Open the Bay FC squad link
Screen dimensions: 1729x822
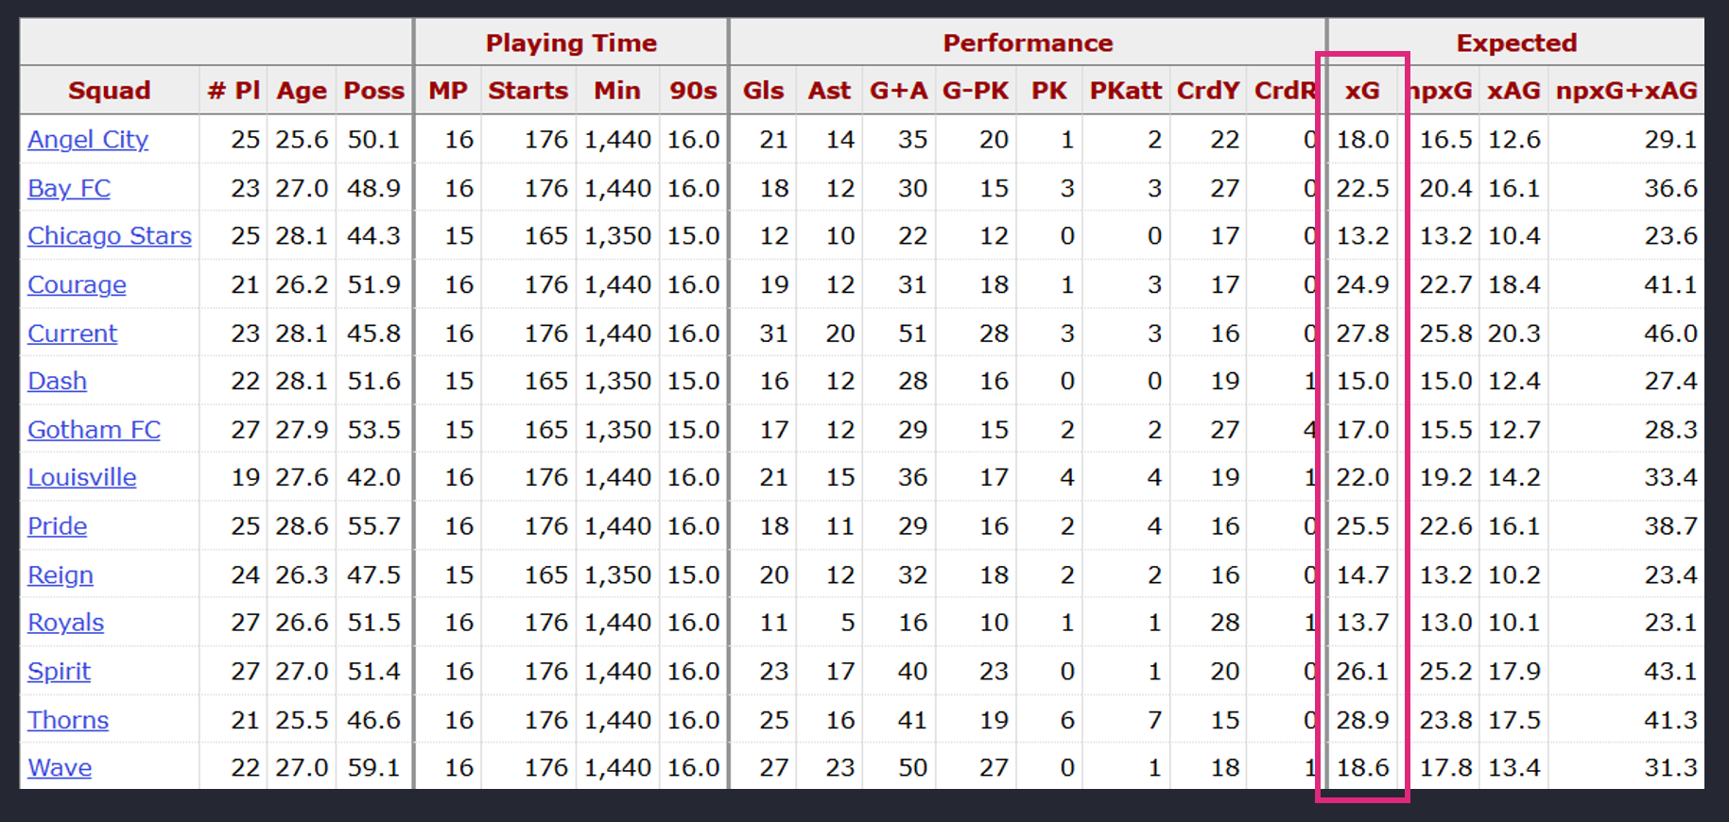pyautogui.click(x=69, y=188)
